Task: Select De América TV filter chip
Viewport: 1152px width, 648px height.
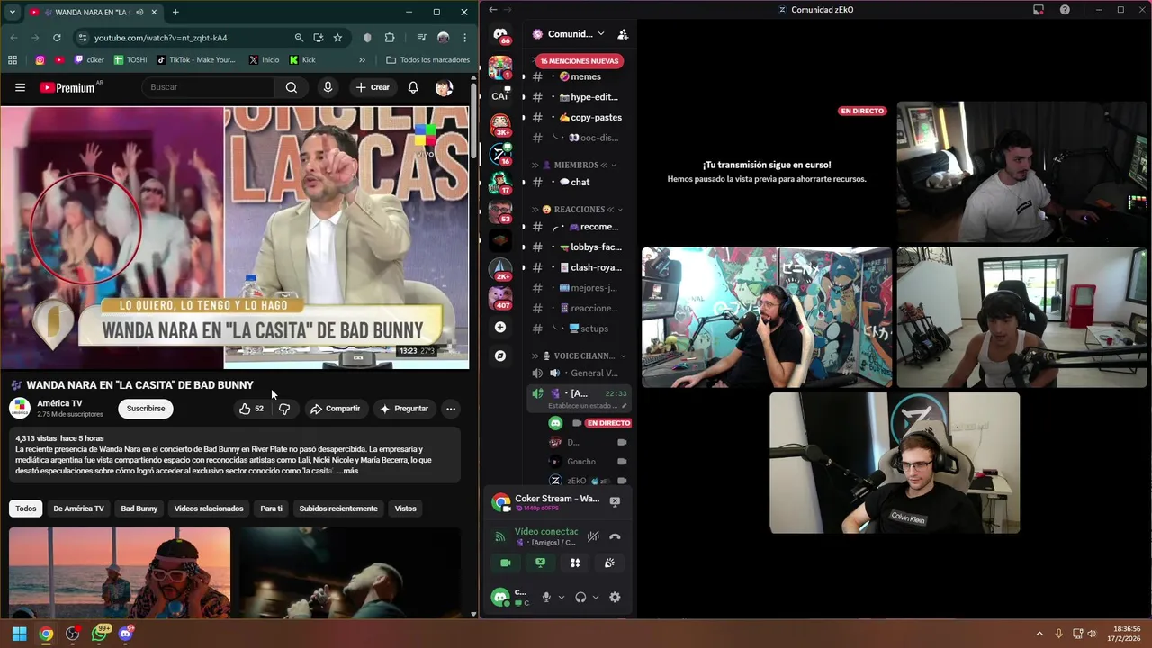Action: (79, 508)
